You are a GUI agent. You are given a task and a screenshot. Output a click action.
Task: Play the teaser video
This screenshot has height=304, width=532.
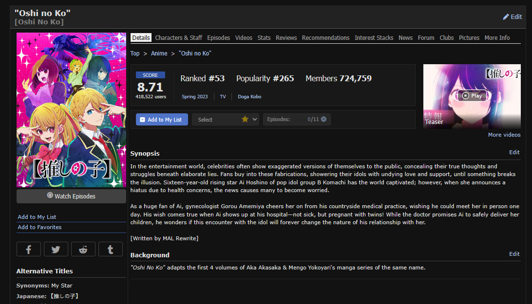pos(472,96)
